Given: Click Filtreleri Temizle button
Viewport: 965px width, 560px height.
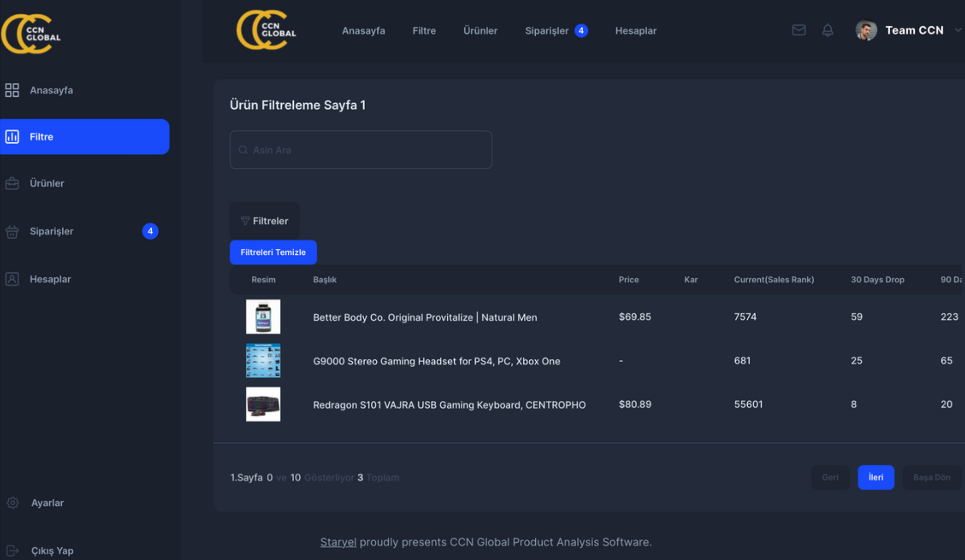Looking at the screenshot, I should [273, 252].
